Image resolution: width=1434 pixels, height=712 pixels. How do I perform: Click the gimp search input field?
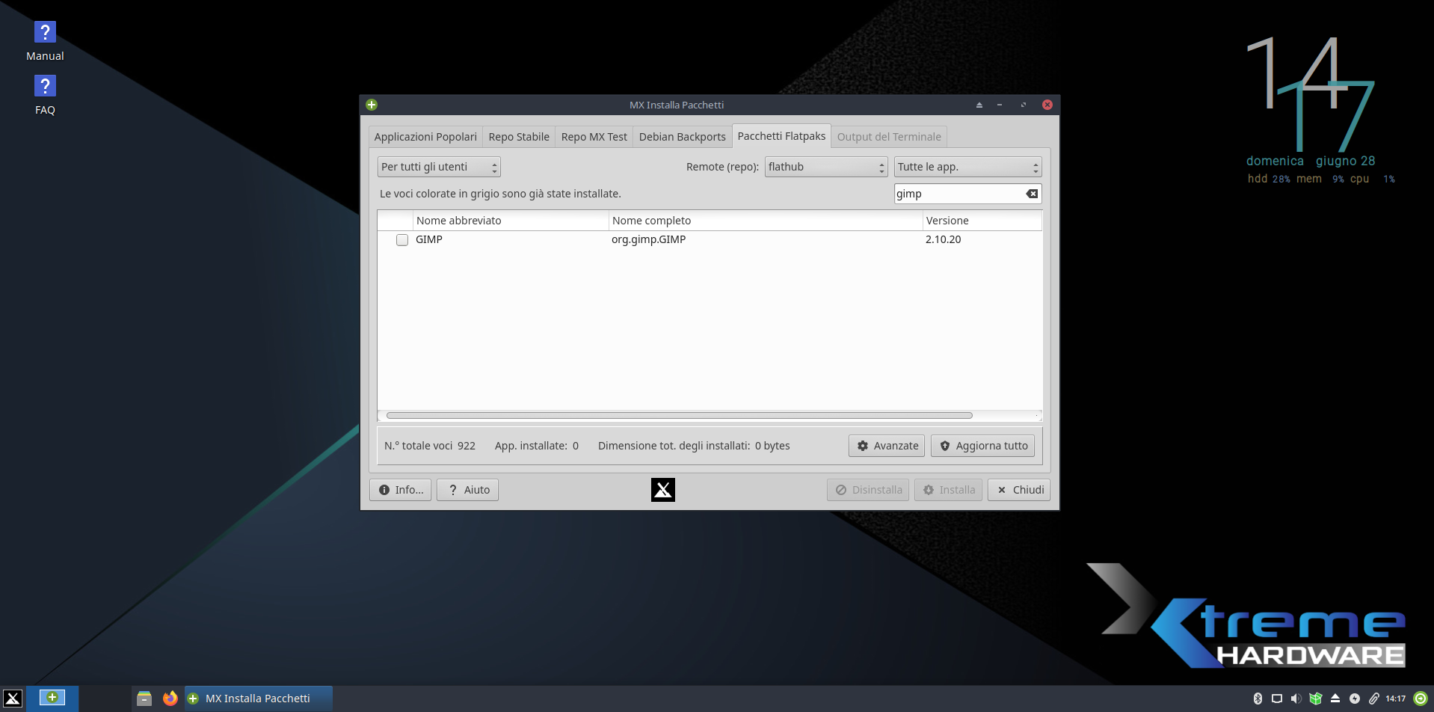(957, 194)
